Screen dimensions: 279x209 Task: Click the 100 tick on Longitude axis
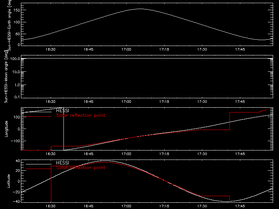(17, 117)
